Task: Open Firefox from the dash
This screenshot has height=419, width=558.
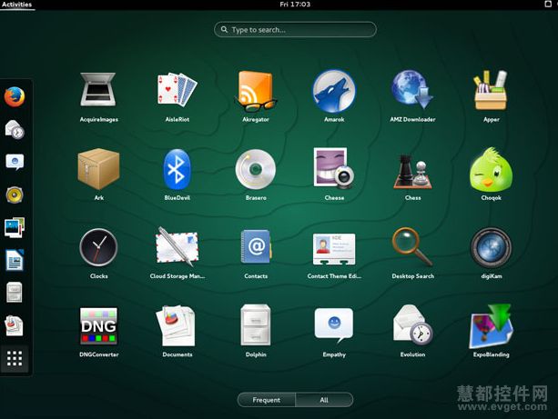Action: coord(15,96)
